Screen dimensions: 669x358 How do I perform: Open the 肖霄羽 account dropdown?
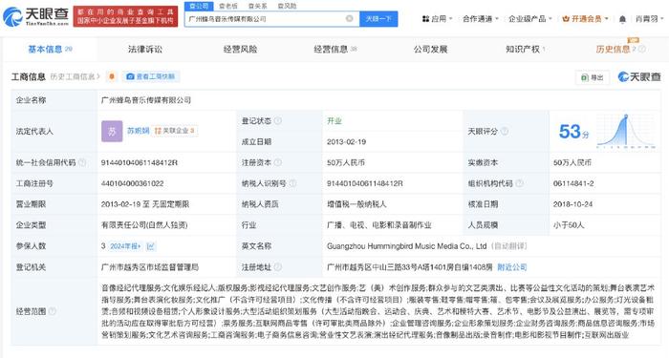(x=649, y=19)
